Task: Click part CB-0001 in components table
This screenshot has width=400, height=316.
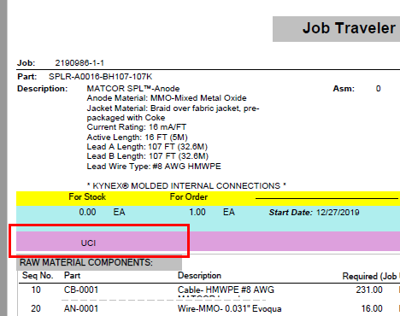Action: pos(81,290)
